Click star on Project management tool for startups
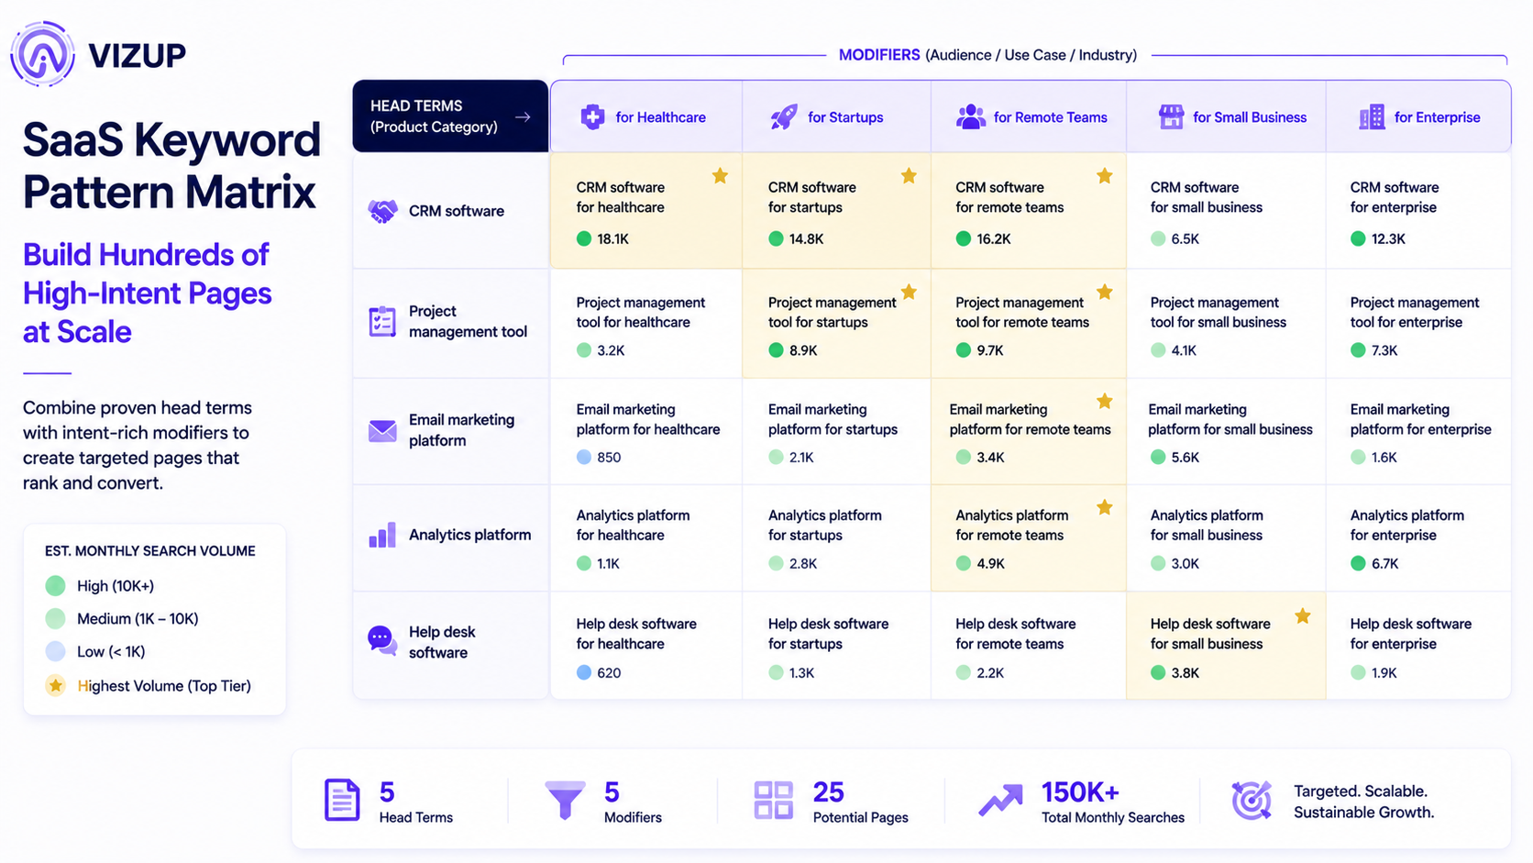The height and width of the screenshot is (863, 1533). 909,292
